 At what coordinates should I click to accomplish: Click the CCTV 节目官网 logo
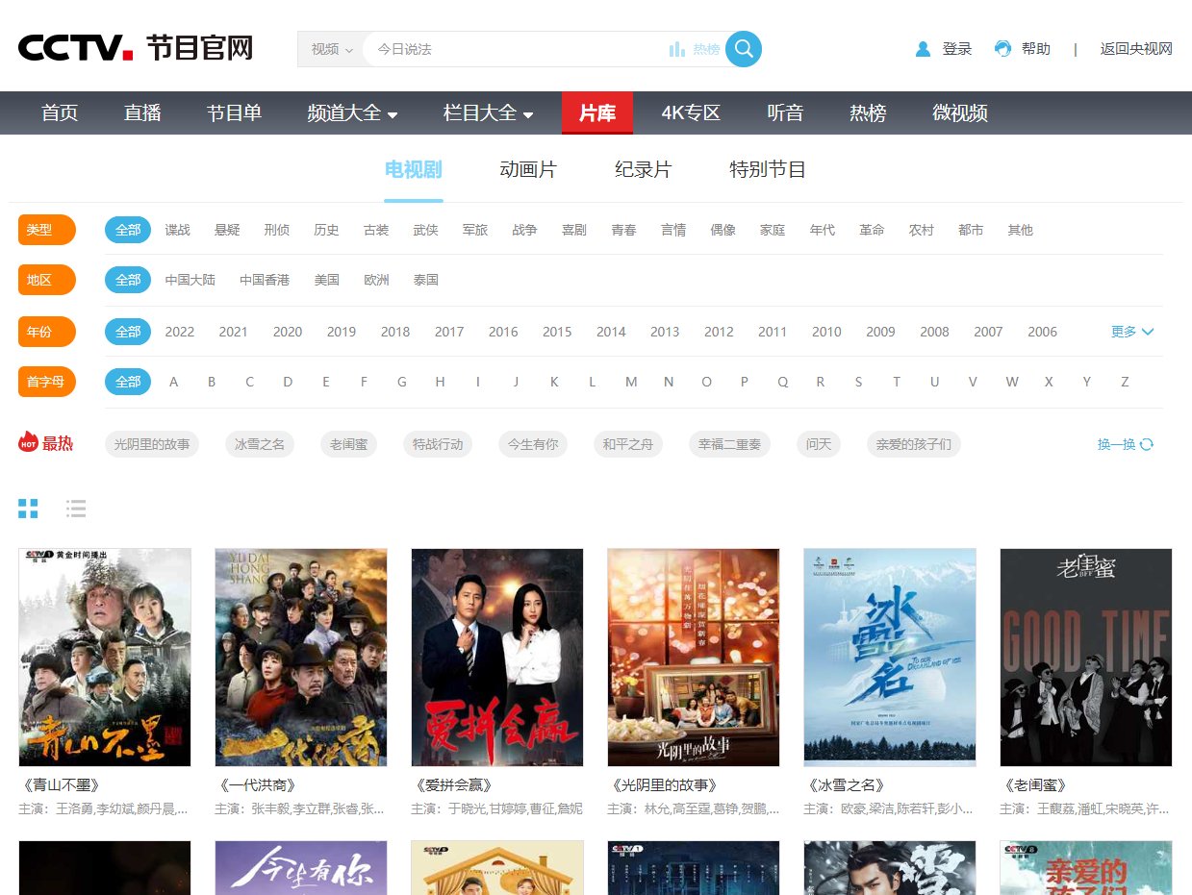[x=136, y=48]
